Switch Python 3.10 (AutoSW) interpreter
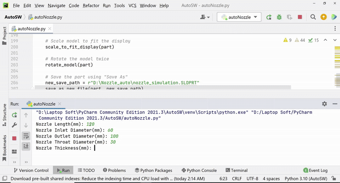The height and width of the screenshot is (183, 340). (306, 179)
